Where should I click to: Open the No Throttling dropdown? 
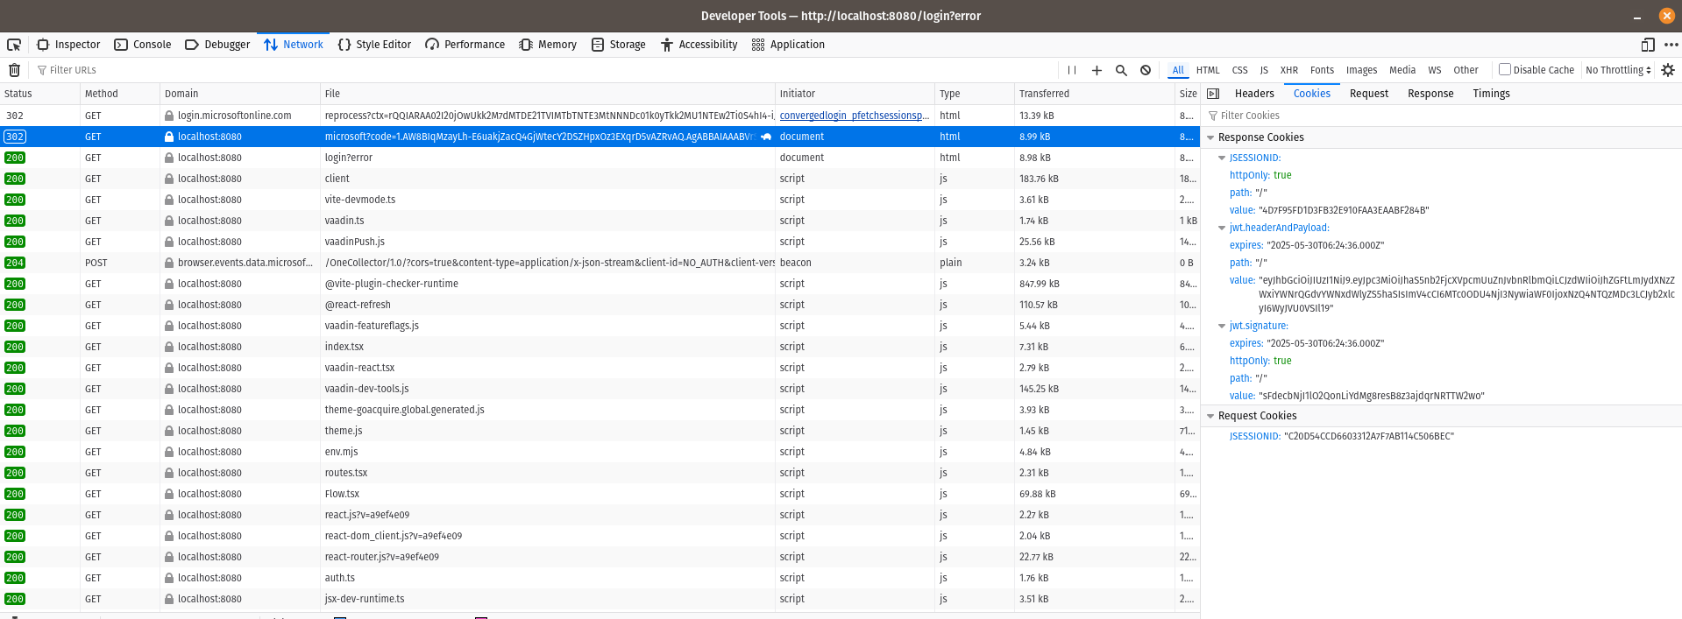1618,70
